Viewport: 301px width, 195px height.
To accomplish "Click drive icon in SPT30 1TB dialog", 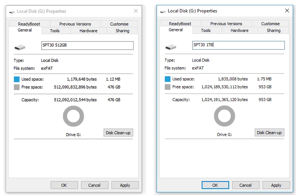I will [x=171, y=47].
